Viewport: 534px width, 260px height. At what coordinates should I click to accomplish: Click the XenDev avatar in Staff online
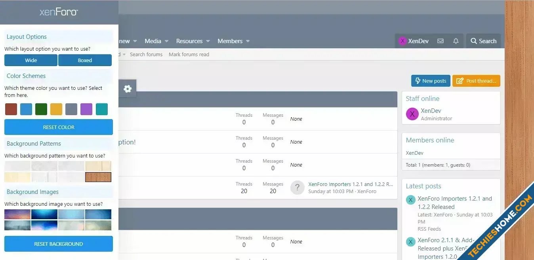[412, 114]
